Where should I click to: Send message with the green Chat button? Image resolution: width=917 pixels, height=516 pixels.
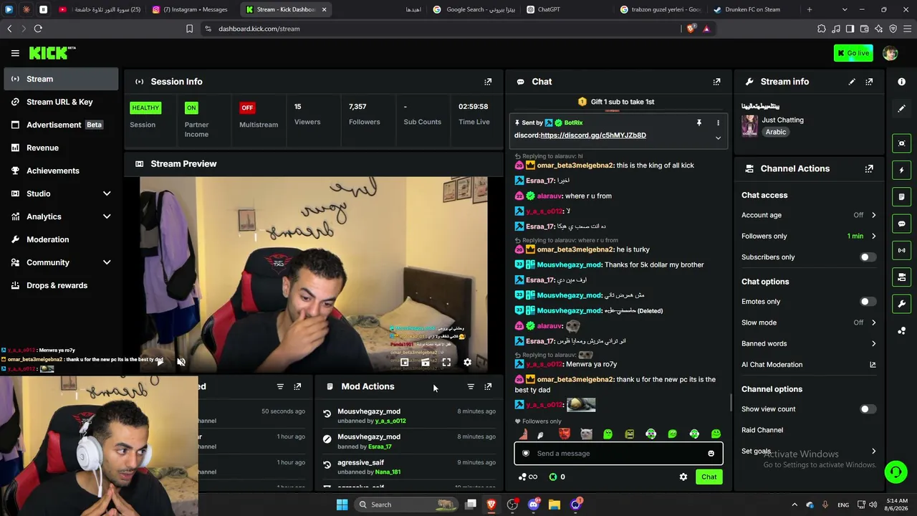click(709, 477)
